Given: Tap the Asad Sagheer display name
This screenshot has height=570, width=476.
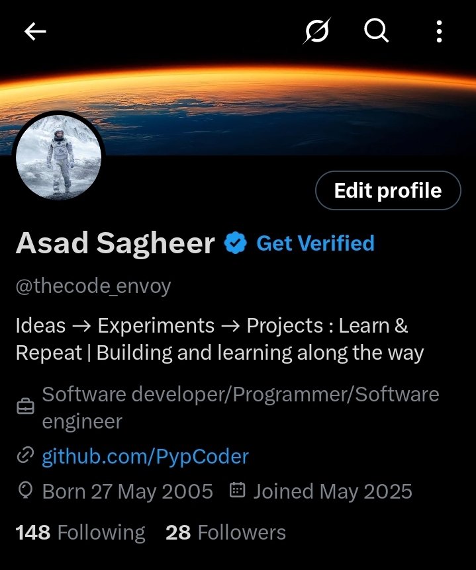Looking at the screenshot, I should click(x=115, y=243).
